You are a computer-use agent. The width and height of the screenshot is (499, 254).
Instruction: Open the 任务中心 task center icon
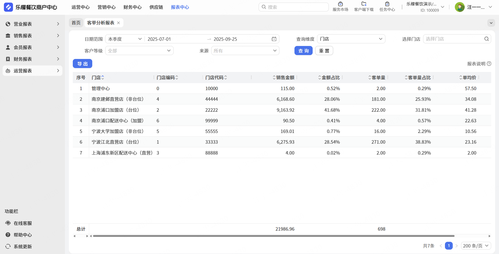387,4
